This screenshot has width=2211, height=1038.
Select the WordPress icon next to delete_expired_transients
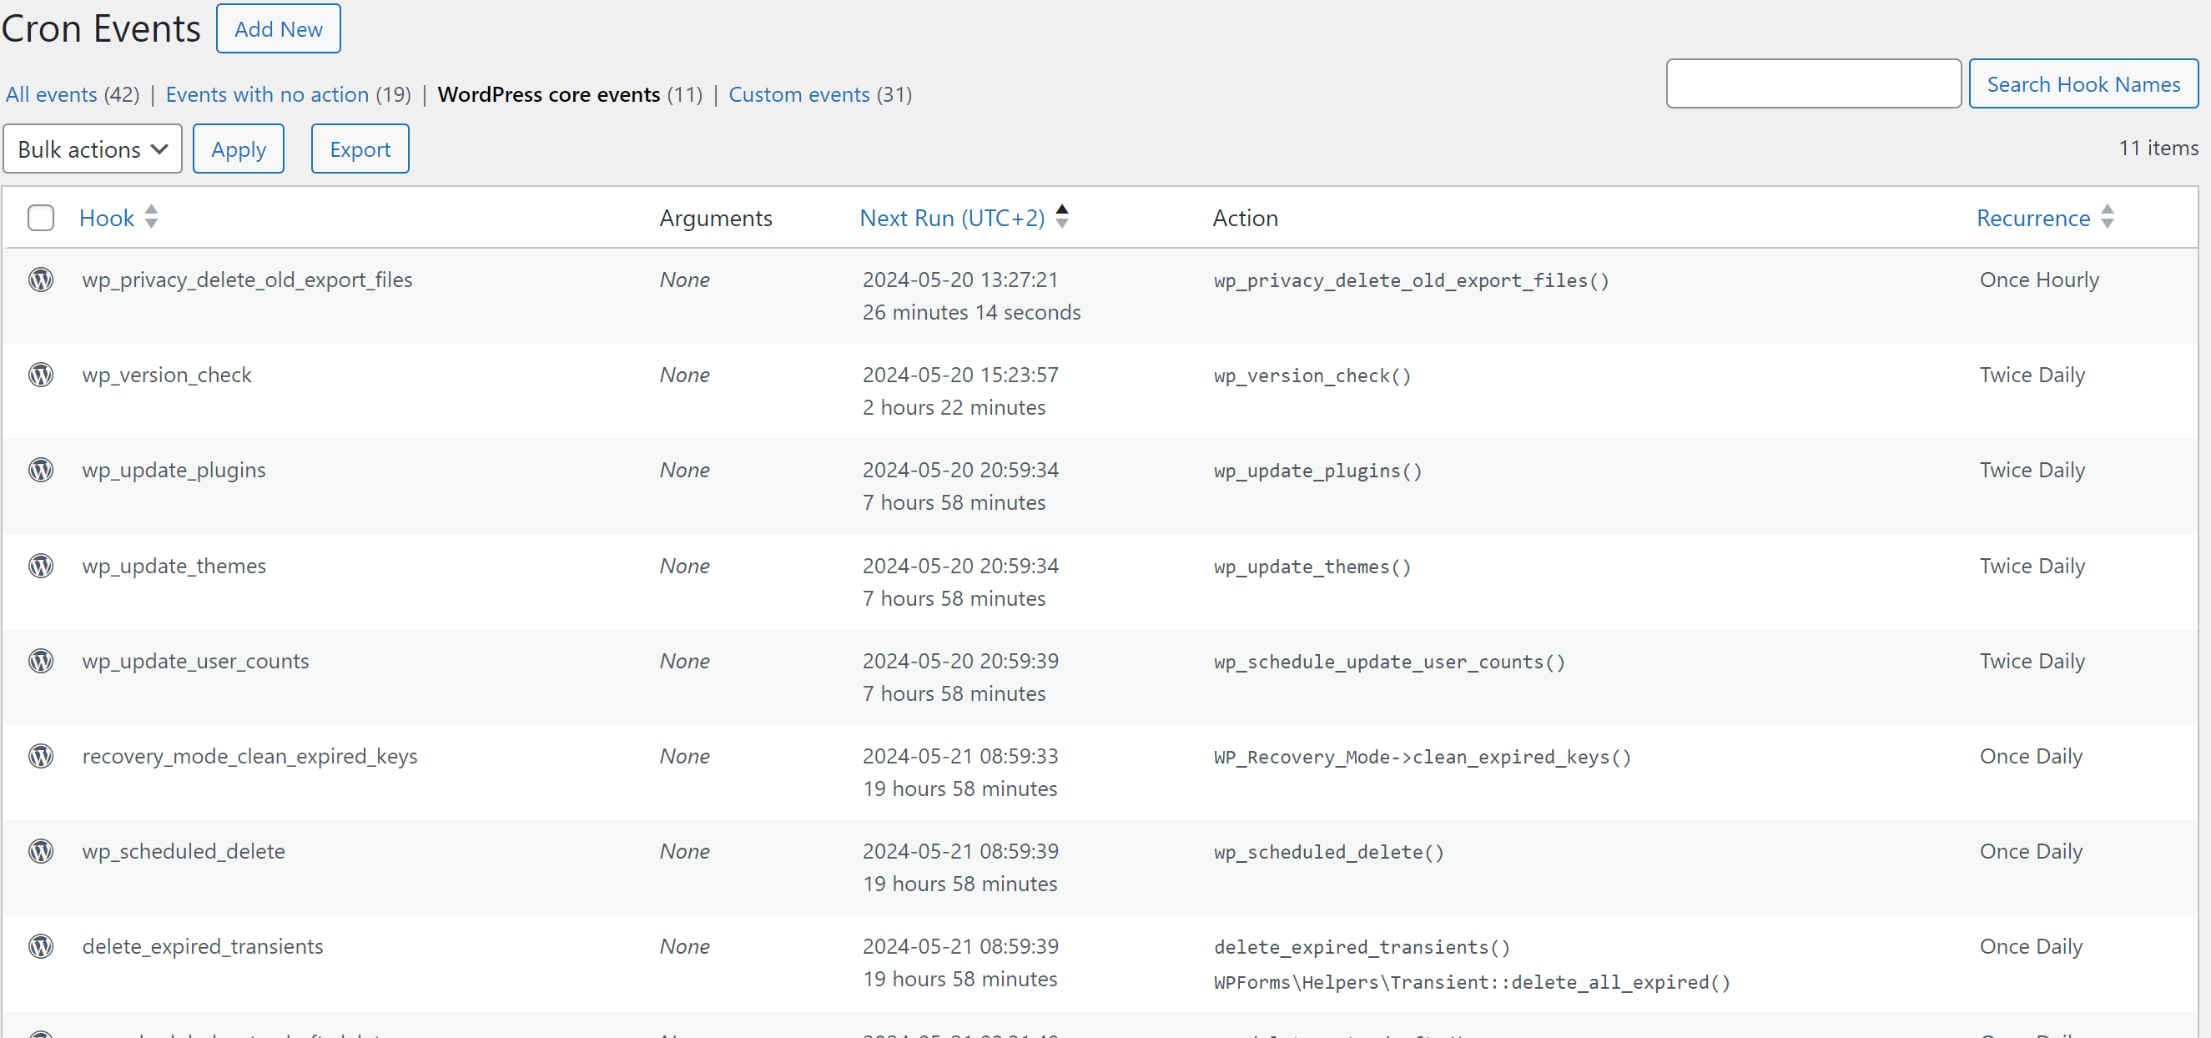(40, 947)
